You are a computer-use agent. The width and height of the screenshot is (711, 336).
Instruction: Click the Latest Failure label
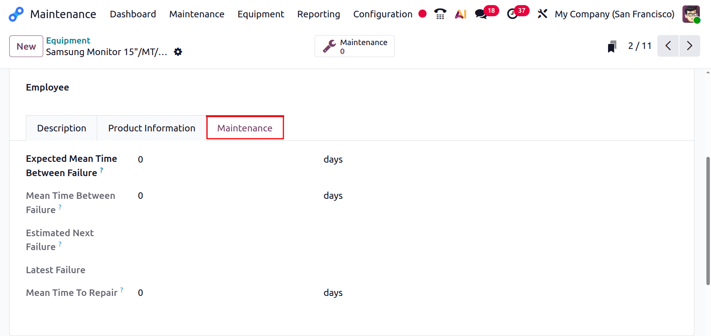click(56, 270)
